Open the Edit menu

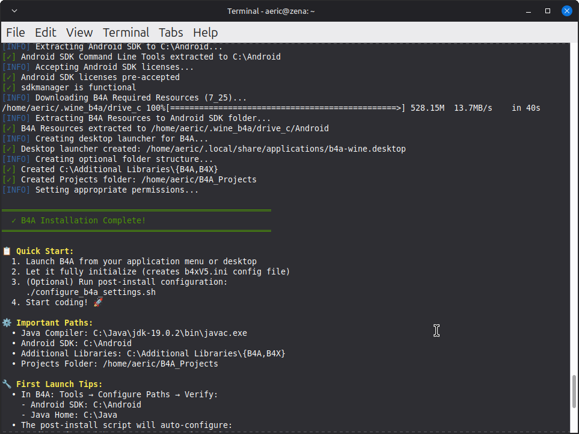click(x=46, y=33)
